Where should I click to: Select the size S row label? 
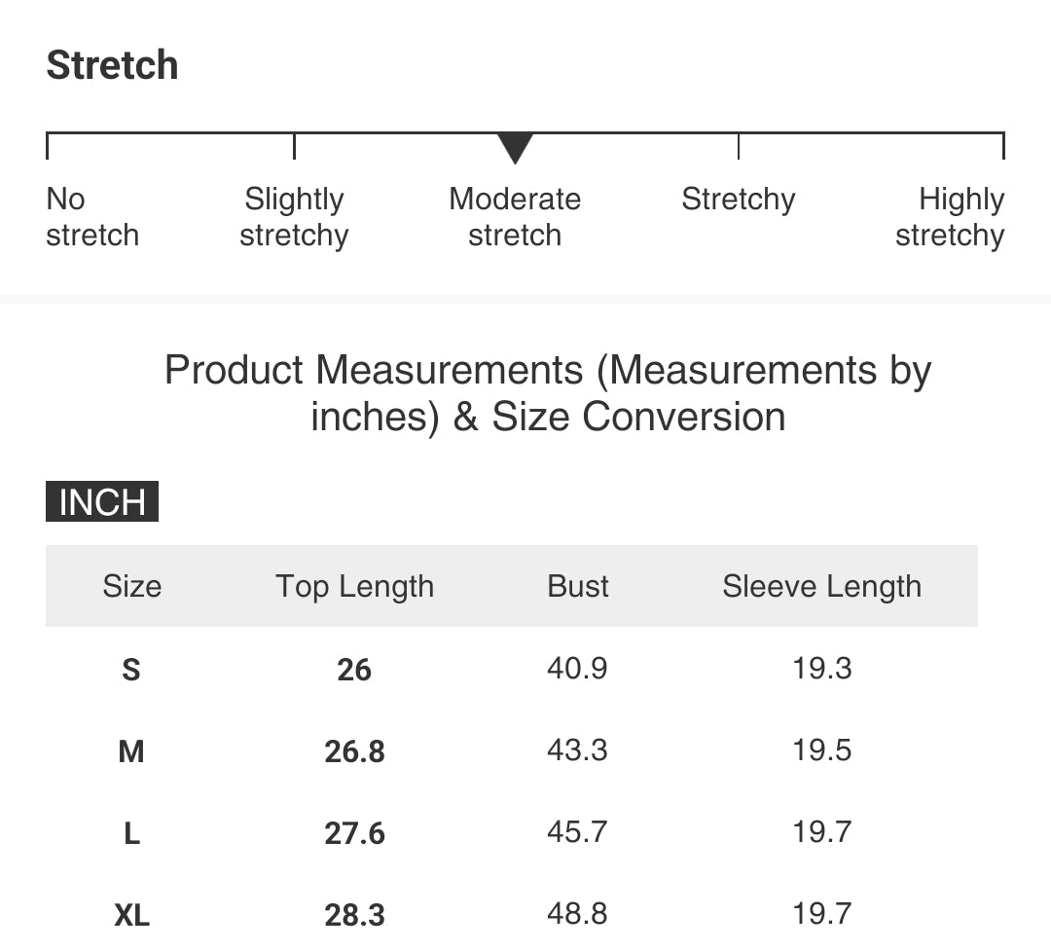click(131, 670)
